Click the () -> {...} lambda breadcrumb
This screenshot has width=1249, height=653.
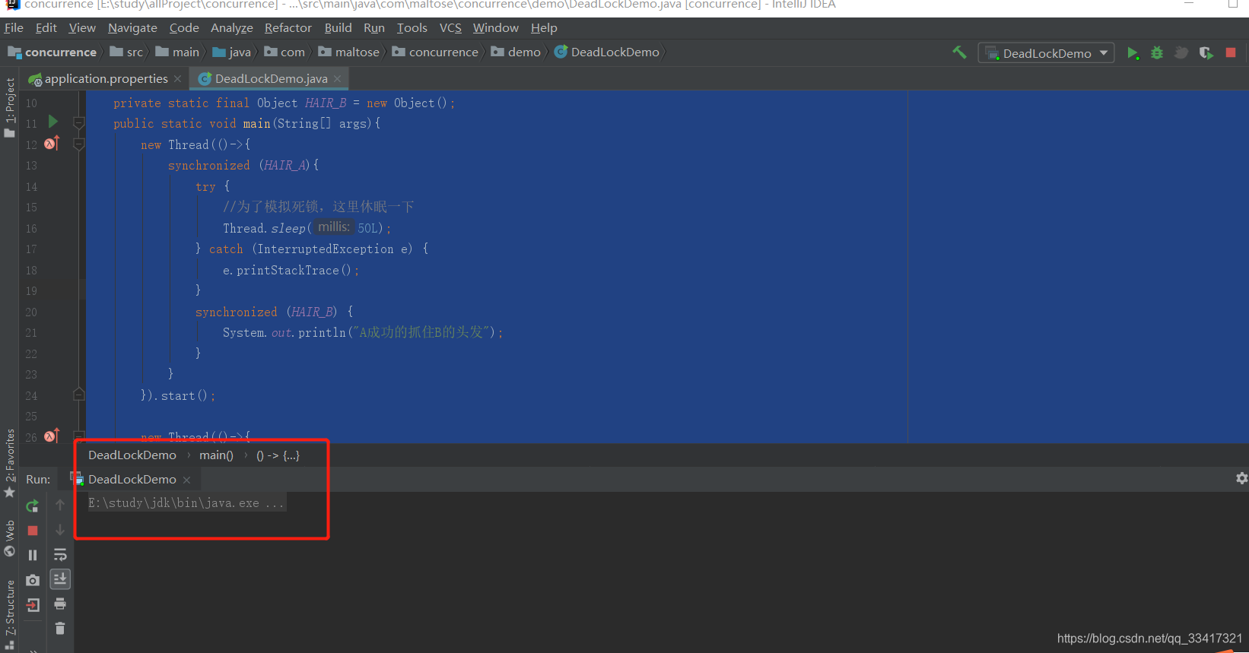[x=278, y=455]
